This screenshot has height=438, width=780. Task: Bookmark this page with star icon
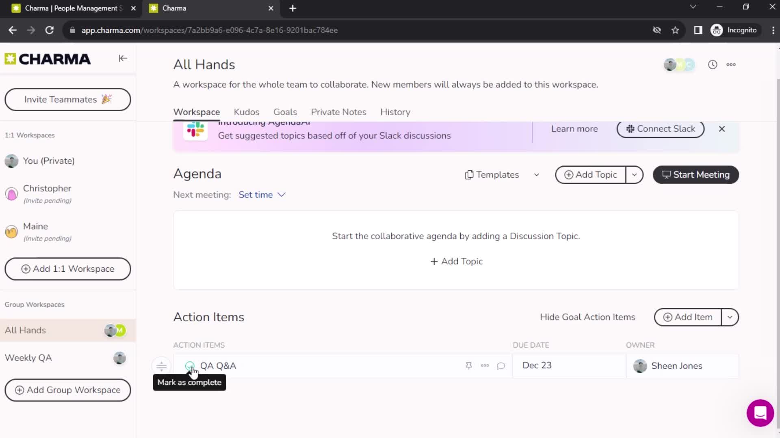pos(675,30)
